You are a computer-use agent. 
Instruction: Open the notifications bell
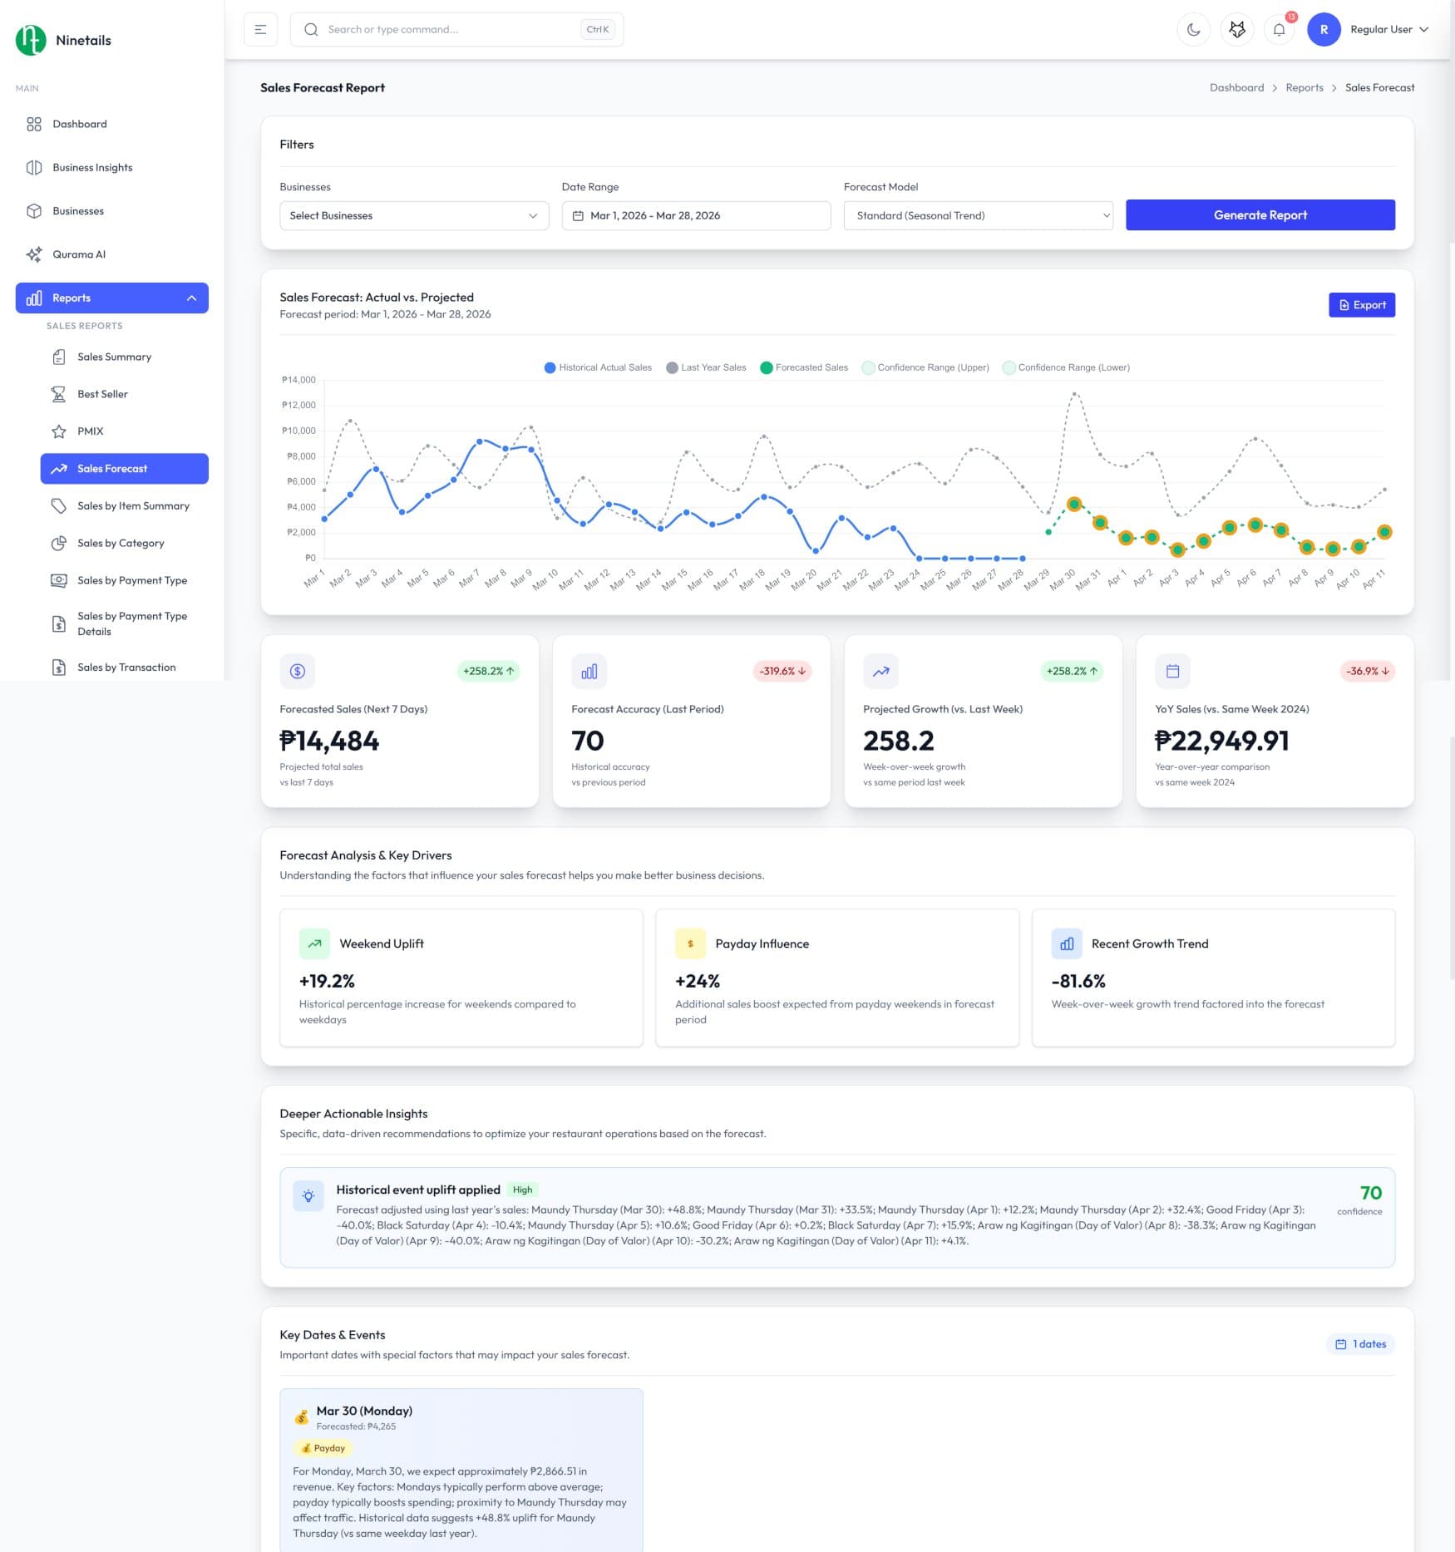tap(1279, 29)
